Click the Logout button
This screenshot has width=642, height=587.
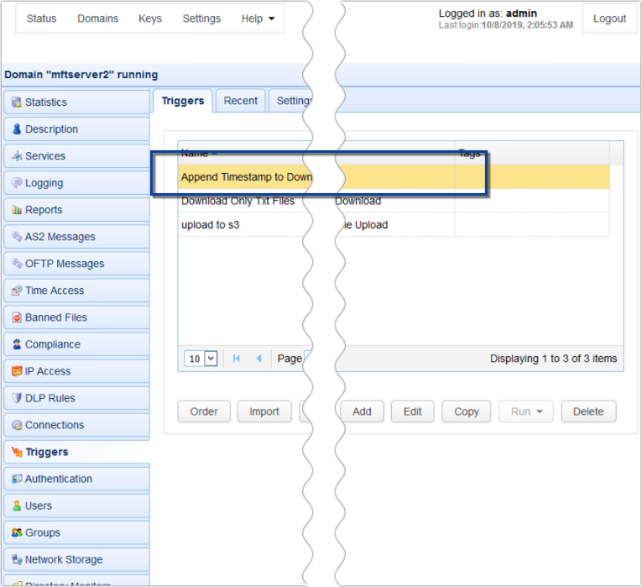tap(609, 18)
